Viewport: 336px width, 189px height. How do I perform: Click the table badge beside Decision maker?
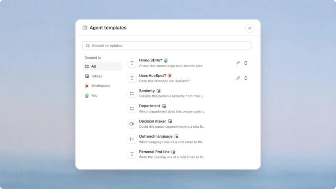point(170,121)
